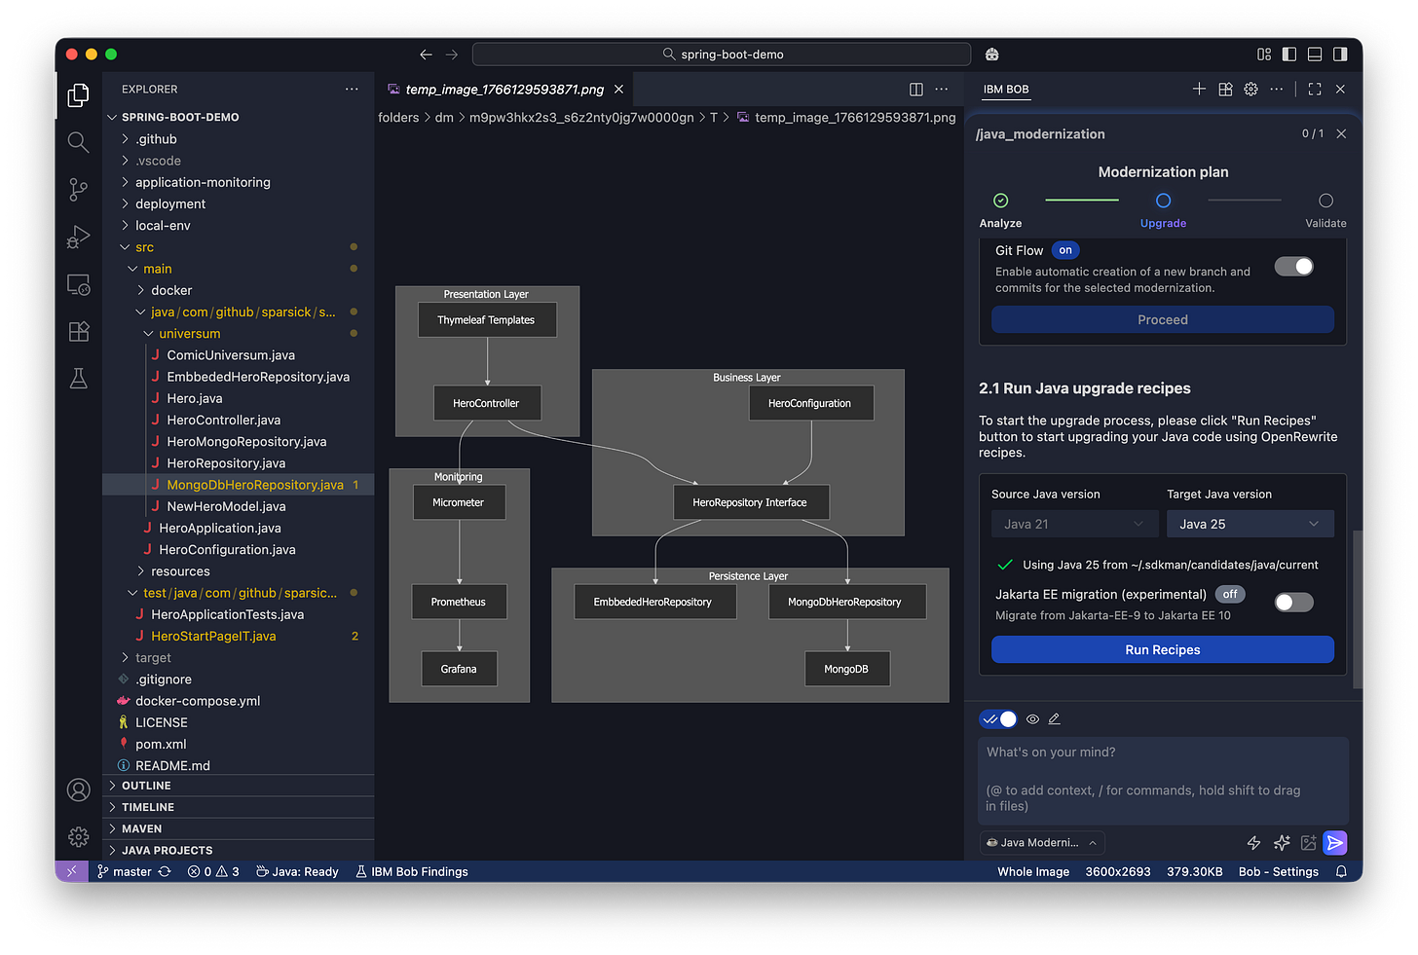The width and height of the screenshot is (1418, 955).
Task: Turn off the Git Flow switch
Action: tap(1293, 267)
